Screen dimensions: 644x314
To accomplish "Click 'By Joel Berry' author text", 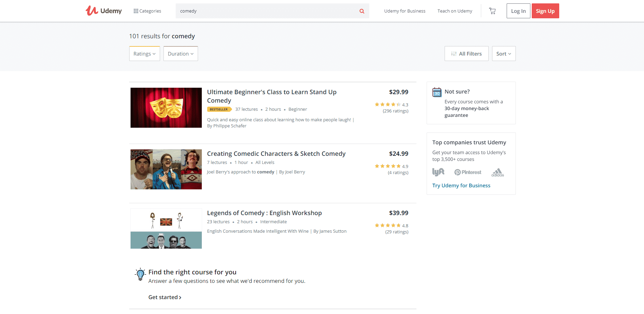I will [292, 172].
